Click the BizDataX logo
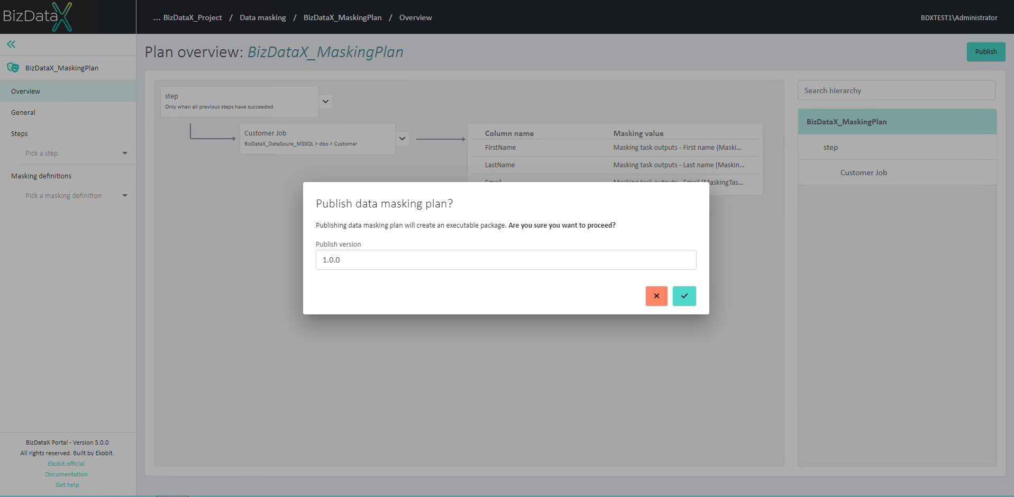1014x497 pixels. click(x=37, y=17)
